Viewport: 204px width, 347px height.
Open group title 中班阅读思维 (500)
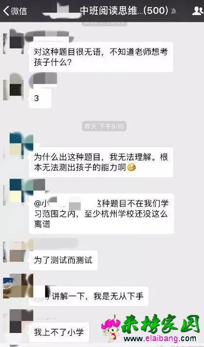tap(124, 10)
